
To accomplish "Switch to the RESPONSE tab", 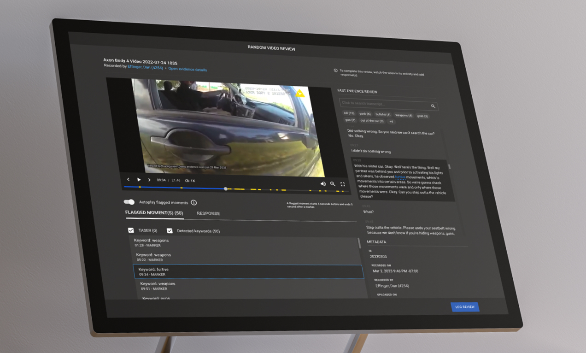I will (x=208, y=213).
